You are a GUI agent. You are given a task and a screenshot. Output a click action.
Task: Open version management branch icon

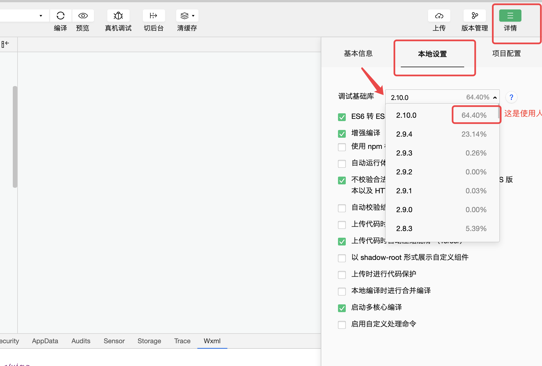tap(475, 16)
